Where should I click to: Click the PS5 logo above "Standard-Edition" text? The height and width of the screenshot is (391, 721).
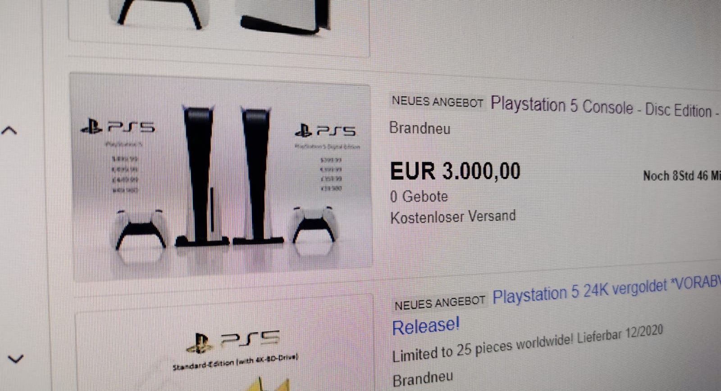tap(233, 341)
